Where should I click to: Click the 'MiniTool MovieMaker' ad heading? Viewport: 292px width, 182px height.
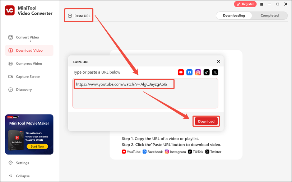29,123
